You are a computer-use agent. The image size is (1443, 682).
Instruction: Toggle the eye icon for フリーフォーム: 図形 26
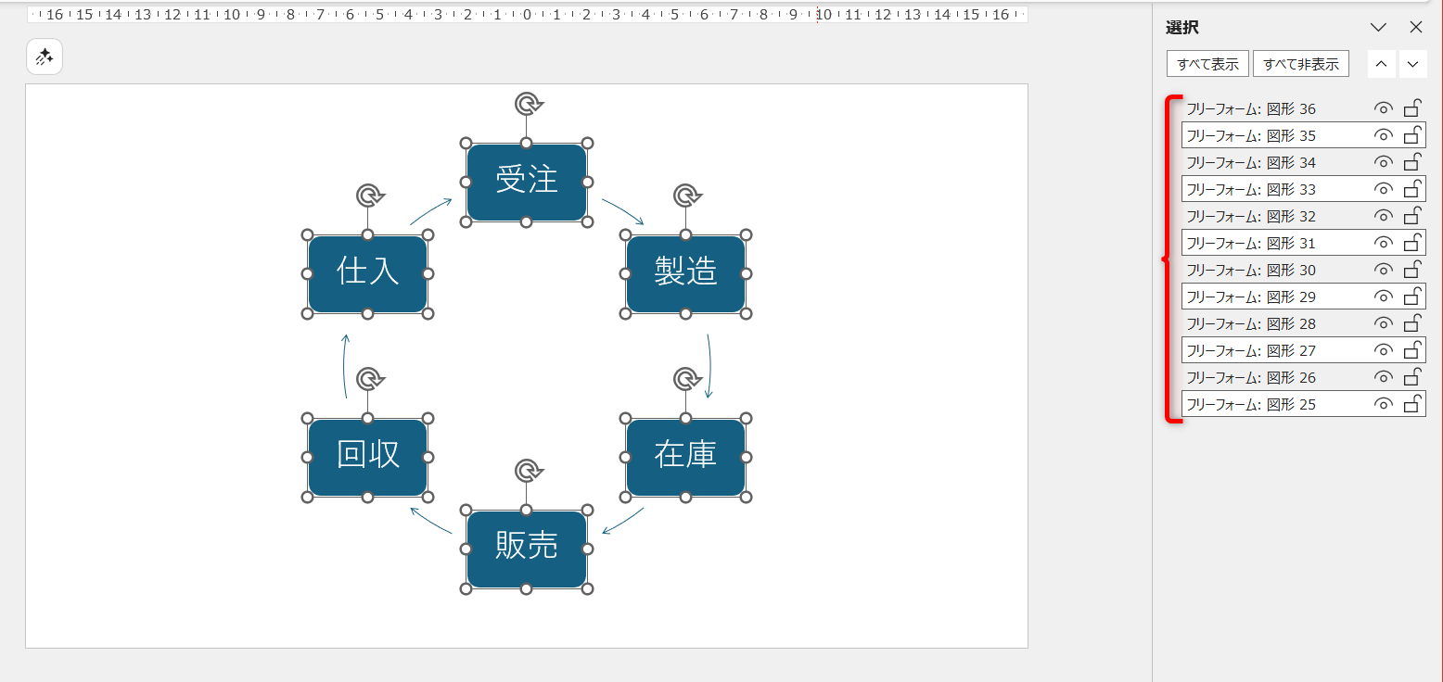(1383, 378)
